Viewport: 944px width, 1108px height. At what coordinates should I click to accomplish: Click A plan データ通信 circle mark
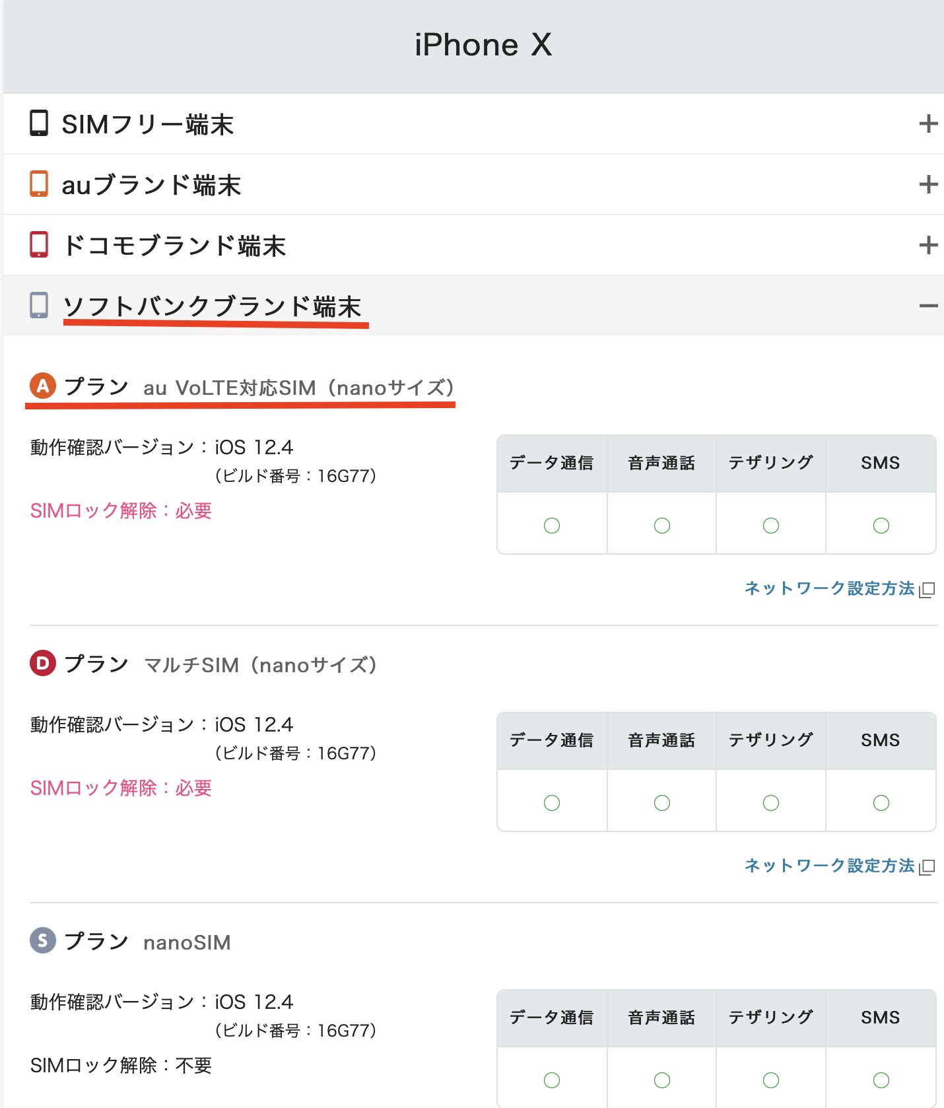click(x=552, y=526)
